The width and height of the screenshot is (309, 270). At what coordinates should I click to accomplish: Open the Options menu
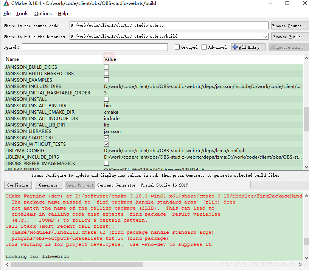(x=43, y=13)
